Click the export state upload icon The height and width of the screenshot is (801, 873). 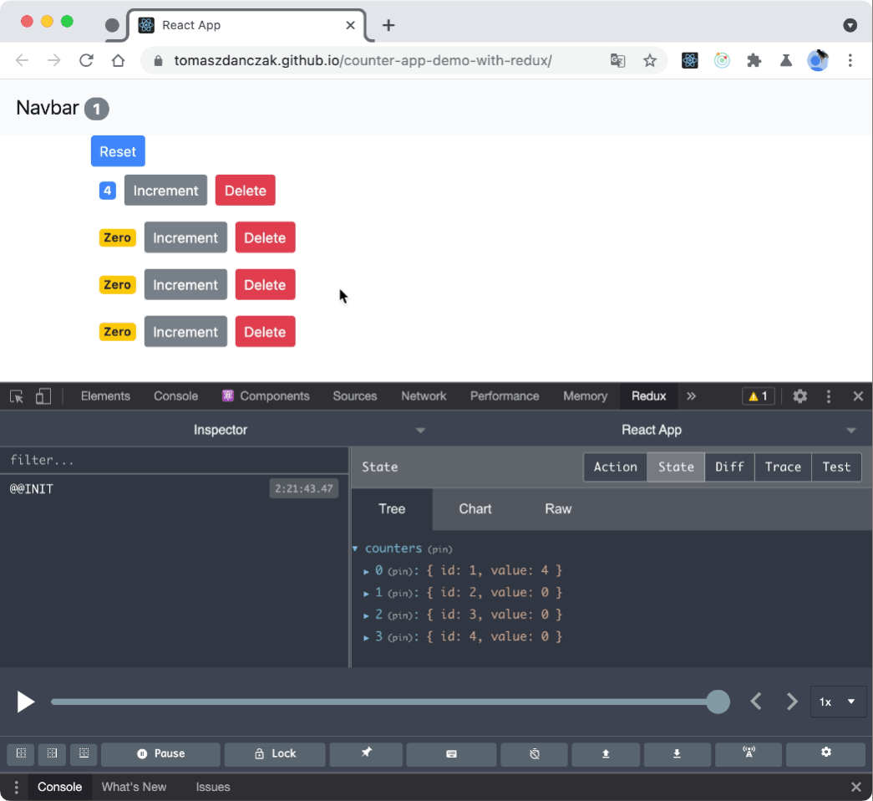pyautogui.click(x=605, y=753)
